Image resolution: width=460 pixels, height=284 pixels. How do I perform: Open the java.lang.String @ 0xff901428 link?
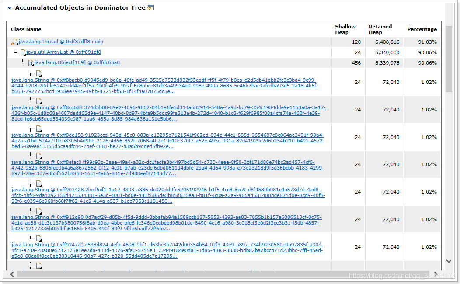[168, 195]
